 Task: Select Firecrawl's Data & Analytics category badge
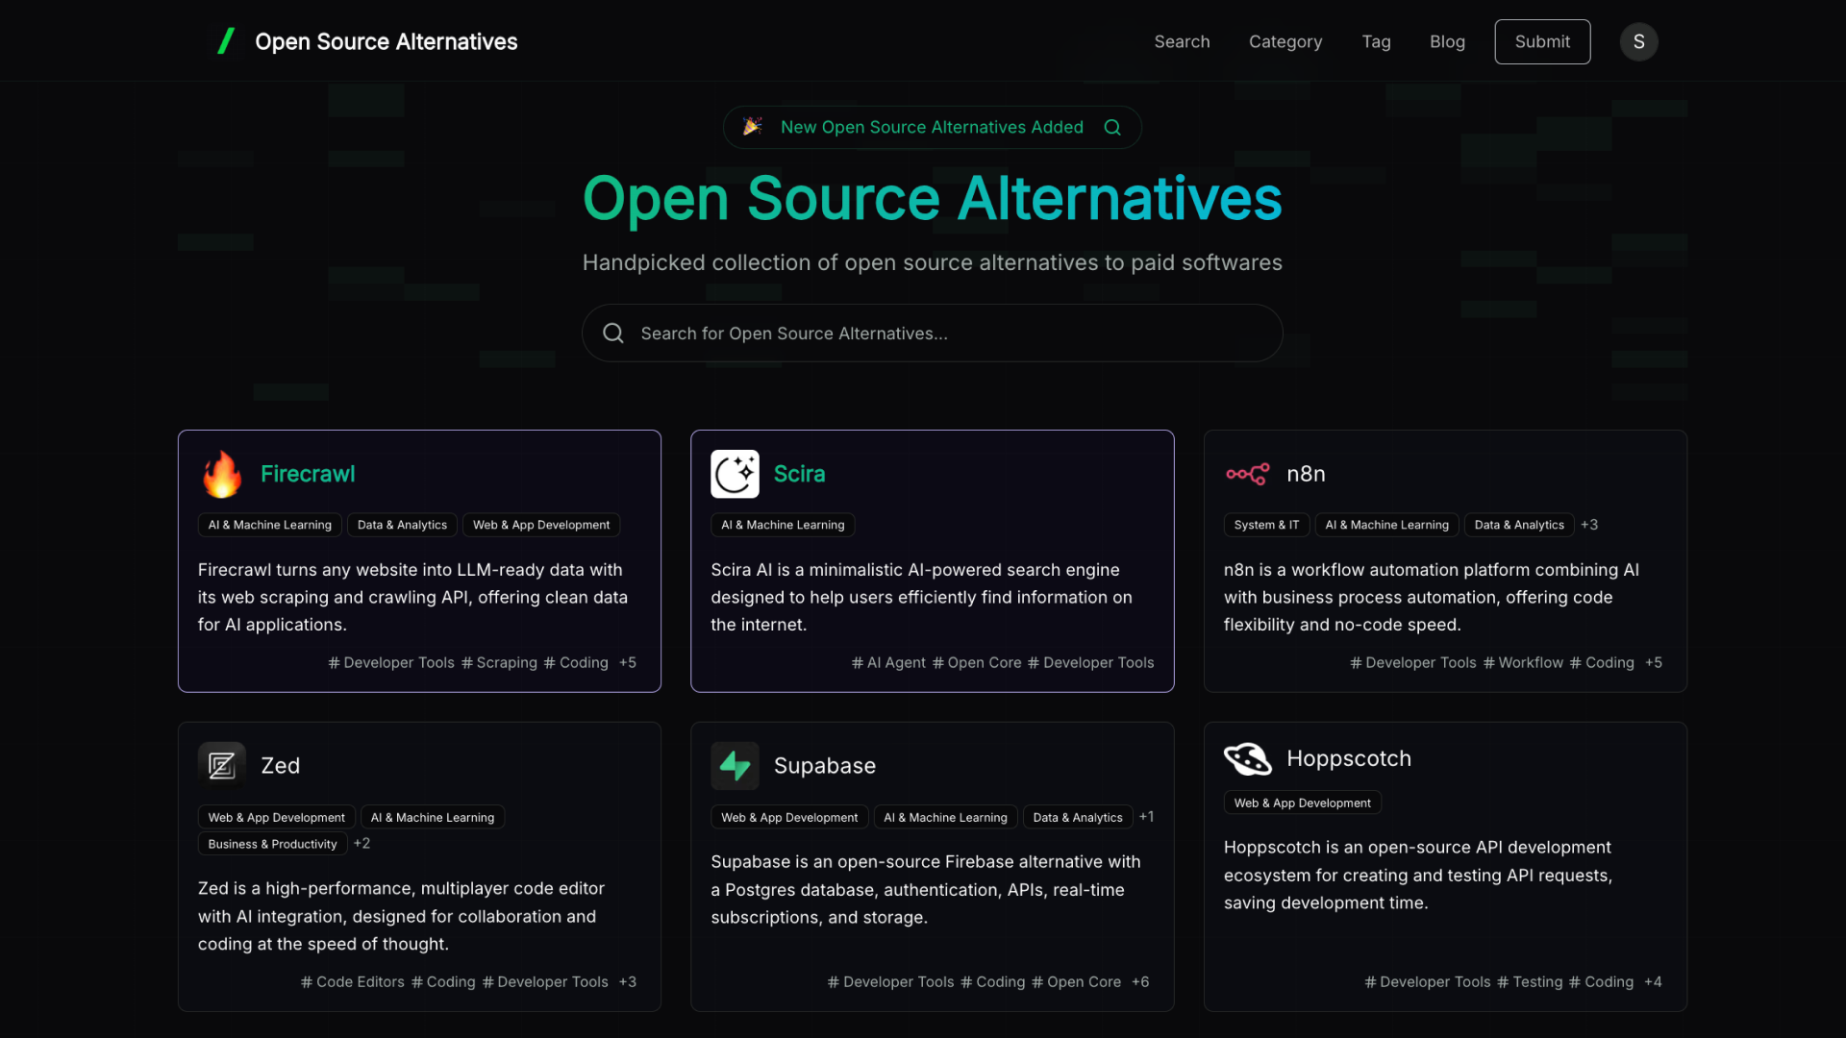click(x=402, y=525)
